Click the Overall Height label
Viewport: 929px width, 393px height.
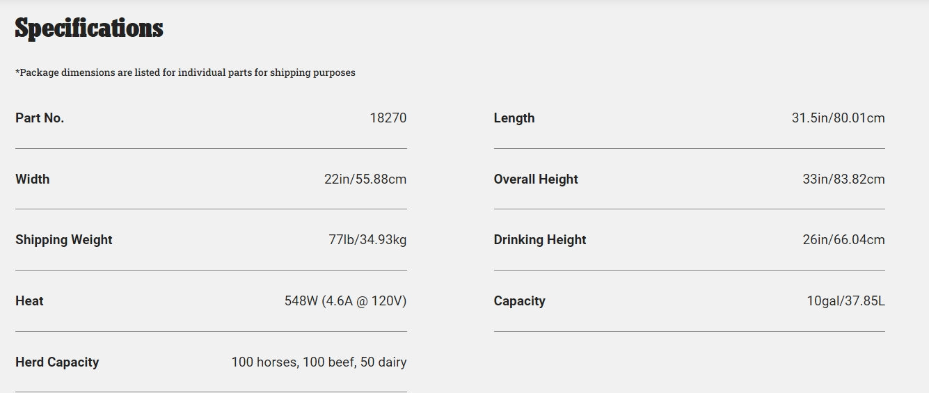pyautogui.click(x=536, y=179)
